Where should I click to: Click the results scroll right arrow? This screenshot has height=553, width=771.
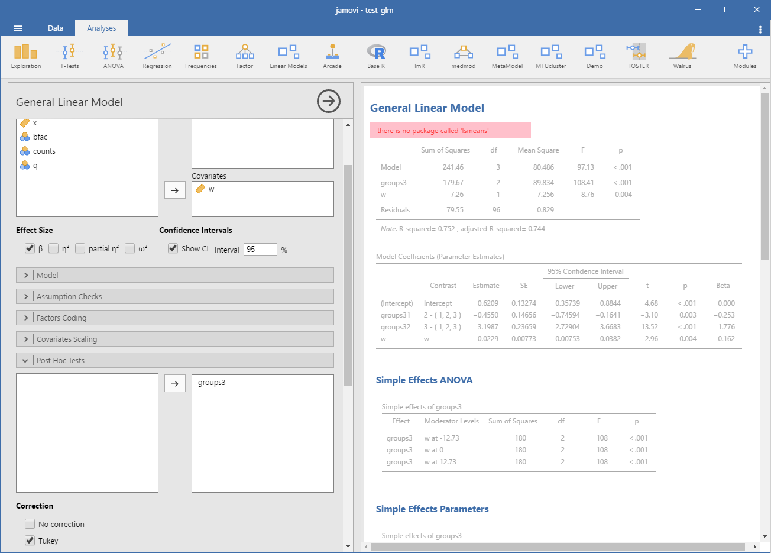coord(755,547)
